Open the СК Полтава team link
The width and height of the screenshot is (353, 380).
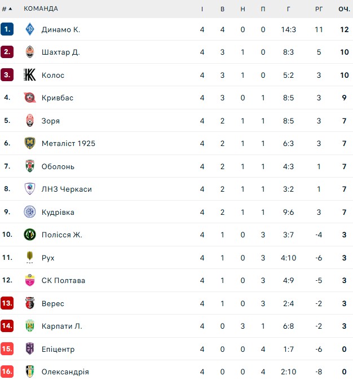(63, 281)
